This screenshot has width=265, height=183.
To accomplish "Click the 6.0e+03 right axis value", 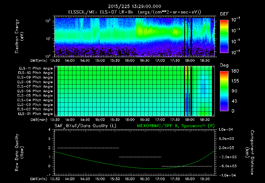I will tap(226, 139).
